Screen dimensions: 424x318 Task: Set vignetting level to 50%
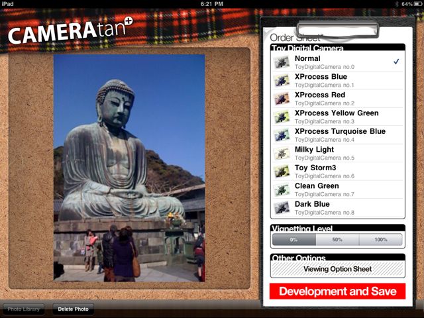pyautogui.click(x=337, y=240)
